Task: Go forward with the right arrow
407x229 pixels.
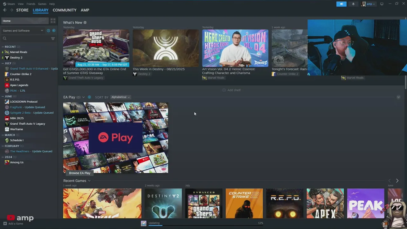Action: tap(11, 10)
